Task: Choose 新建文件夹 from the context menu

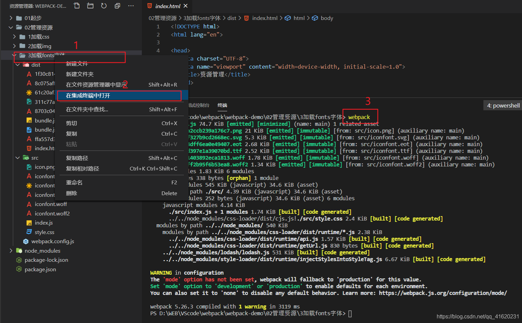Action: click(122, 74)
